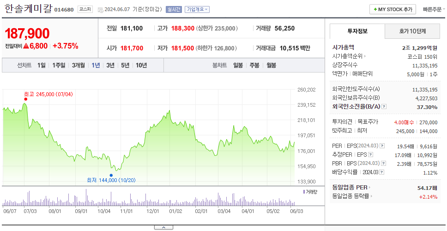Click the blue 최저 marker dot on chart
Viewport: 447px width, 231px height.
tap(111, 176)
